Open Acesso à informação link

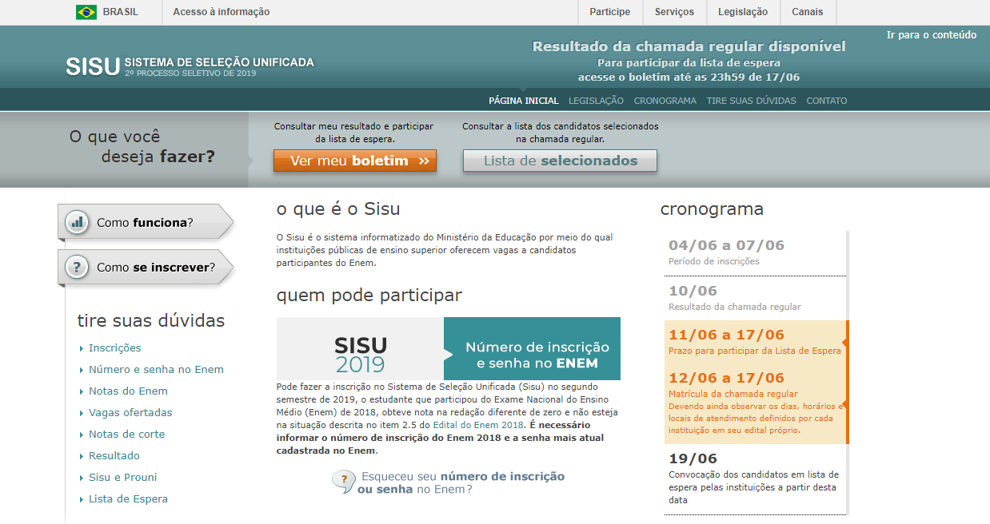coord(221,12)
